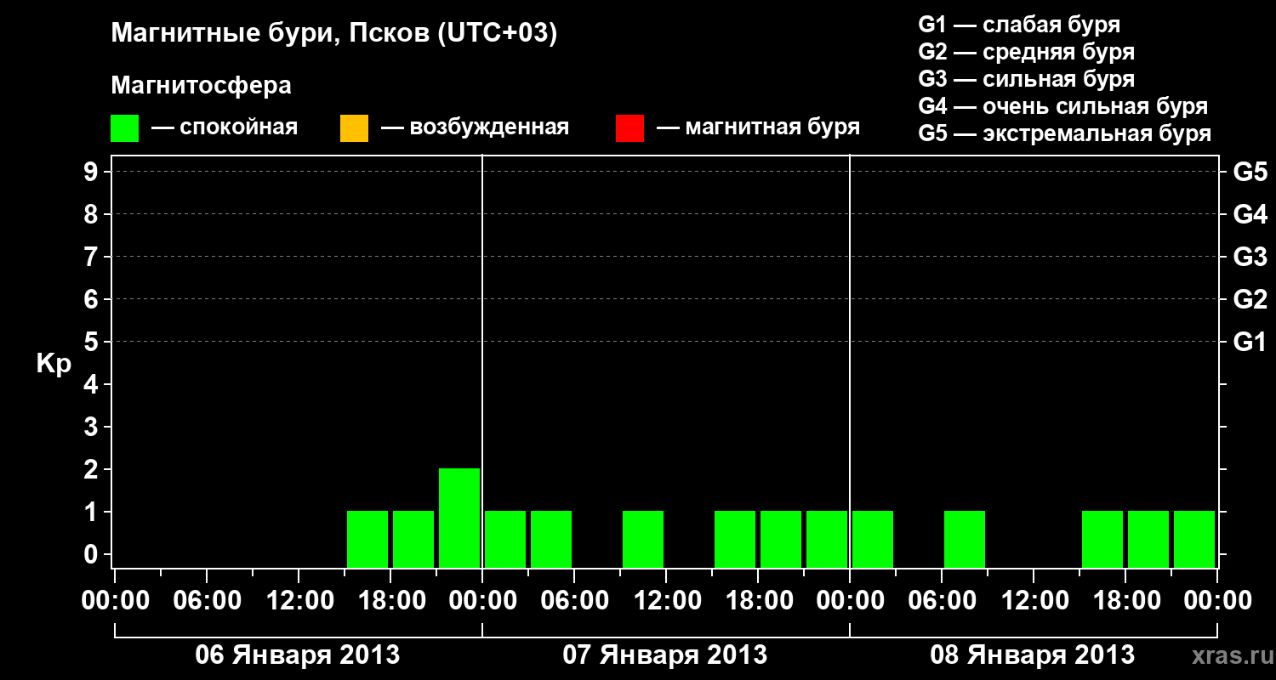Click the G3 label on right axis
This screenshot has height=680, width=1276.
[1250, 257]
